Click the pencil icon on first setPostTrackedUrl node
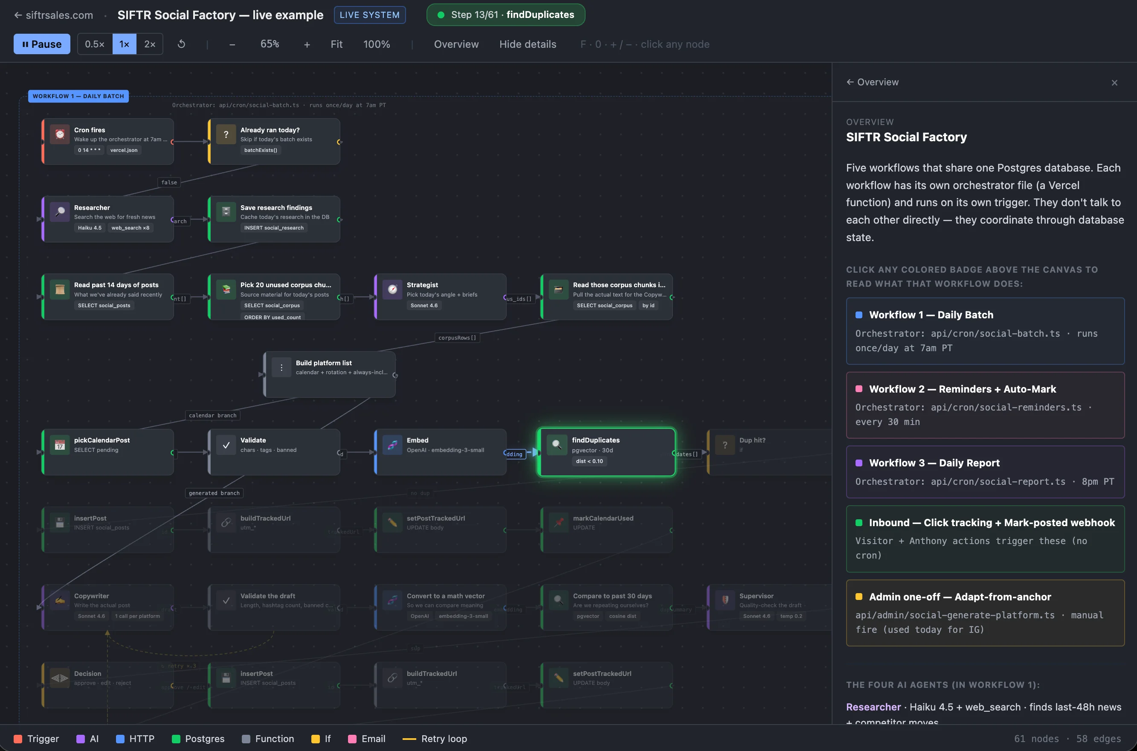 [x=392, y=523]
